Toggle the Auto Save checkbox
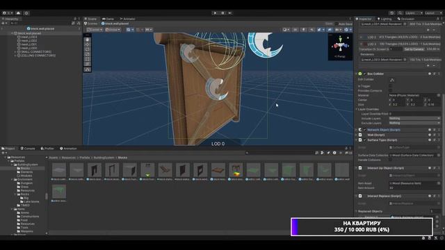This screenshot has height=250, width=445. click(337, 24)
